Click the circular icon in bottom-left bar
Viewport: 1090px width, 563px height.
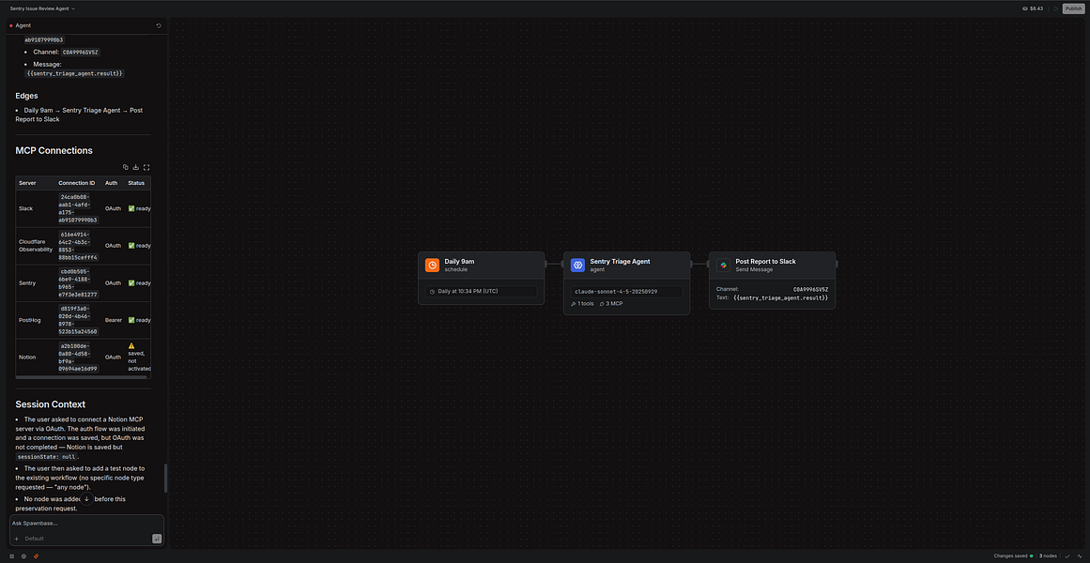(x=23, y=556)
